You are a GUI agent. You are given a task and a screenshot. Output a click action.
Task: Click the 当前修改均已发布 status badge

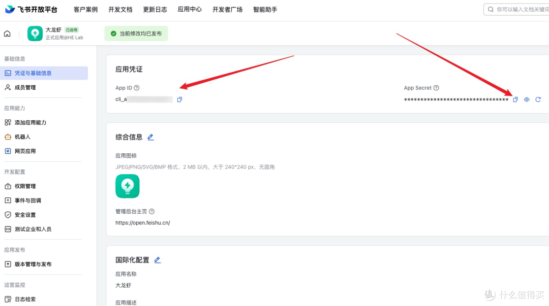136,33
